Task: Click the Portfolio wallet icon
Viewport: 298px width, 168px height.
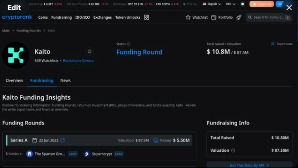Action: [x=214, y=17]
